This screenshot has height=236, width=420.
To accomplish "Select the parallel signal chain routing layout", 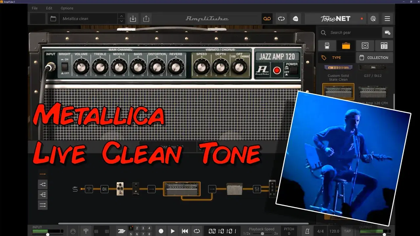I will point(43,205).
